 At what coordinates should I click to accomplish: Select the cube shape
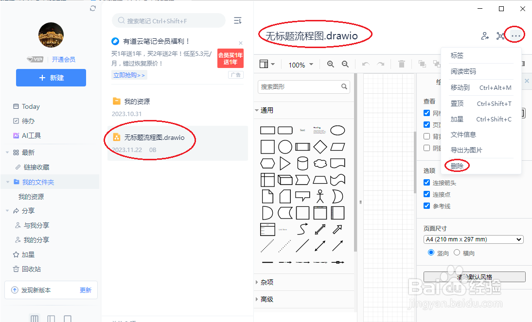coord(284,180)
